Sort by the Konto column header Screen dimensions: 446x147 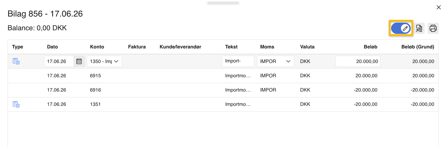point(97,47)
